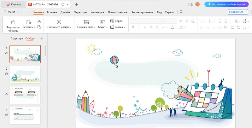
Task: Open the Анимация ribbon tab
Action: pyautogui.click(x=97, y=12)
